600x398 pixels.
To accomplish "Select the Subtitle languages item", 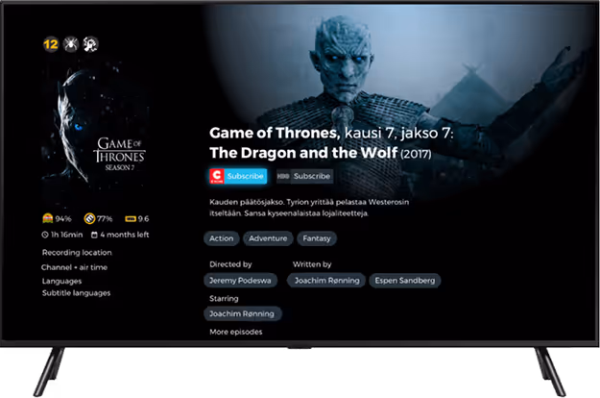I will coord(76,293).
